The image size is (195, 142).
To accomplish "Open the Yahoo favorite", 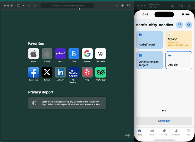I will tap(60, 54).
